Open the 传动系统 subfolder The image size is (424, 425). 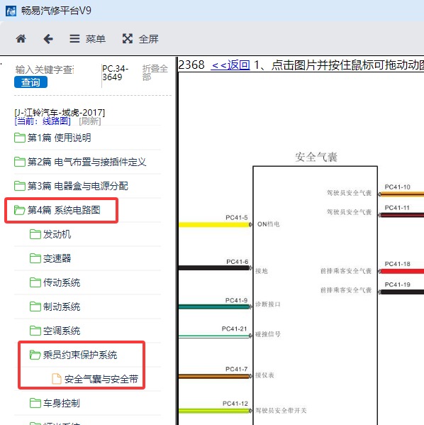coord(62,282)
